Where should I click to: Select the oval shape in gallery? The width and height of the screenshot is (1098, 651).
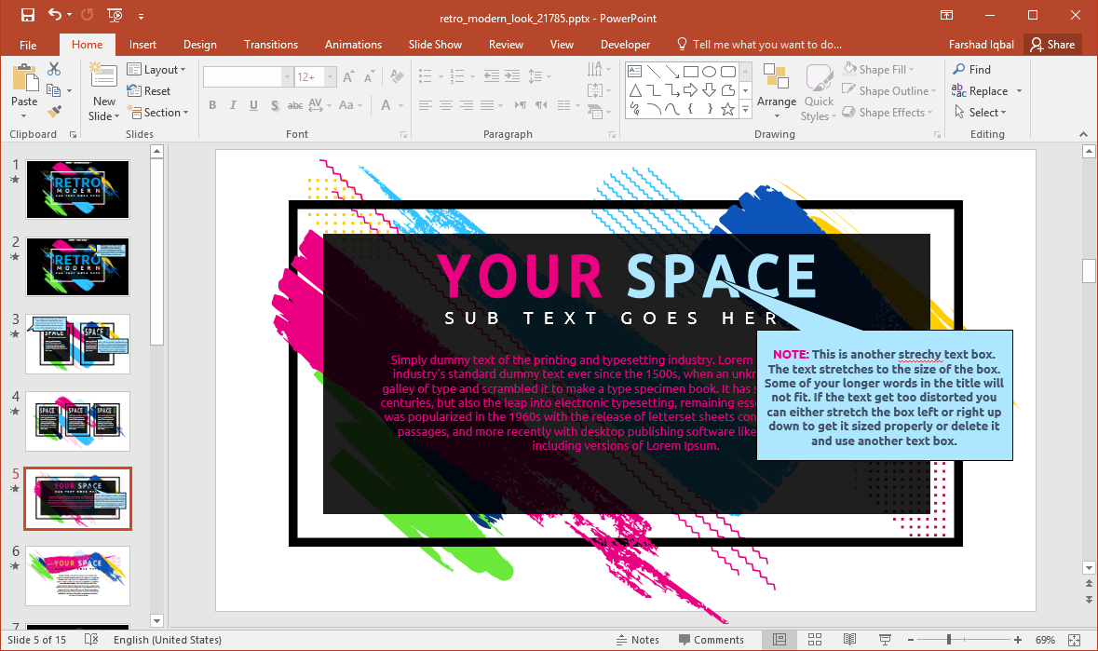[710, 72]
